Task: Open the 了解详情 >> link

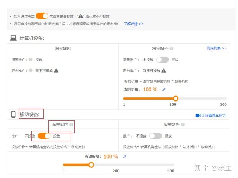Action: [x=134, y=23]
